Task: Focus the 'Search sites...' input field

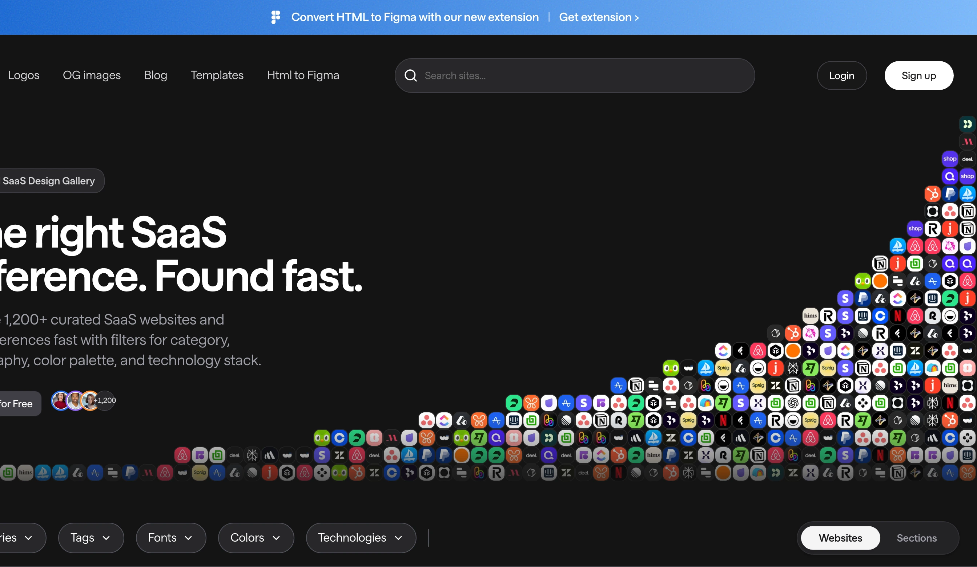Action: (575, 76)
